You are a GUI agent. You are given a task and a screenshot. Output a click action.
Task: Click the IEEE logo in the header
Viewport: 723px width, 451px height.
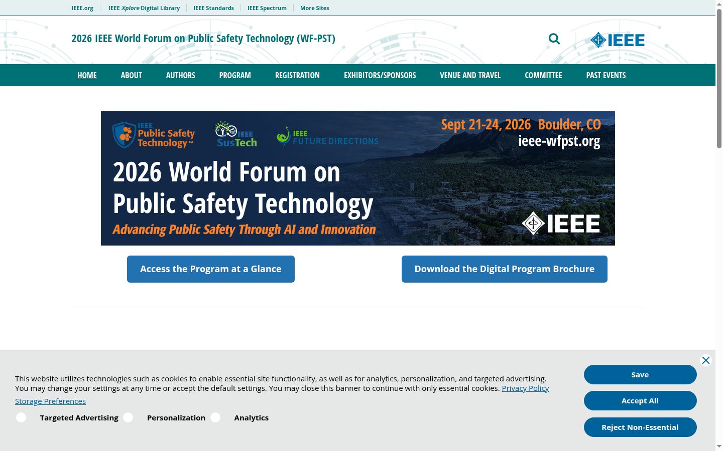click(x=618, y=40)
